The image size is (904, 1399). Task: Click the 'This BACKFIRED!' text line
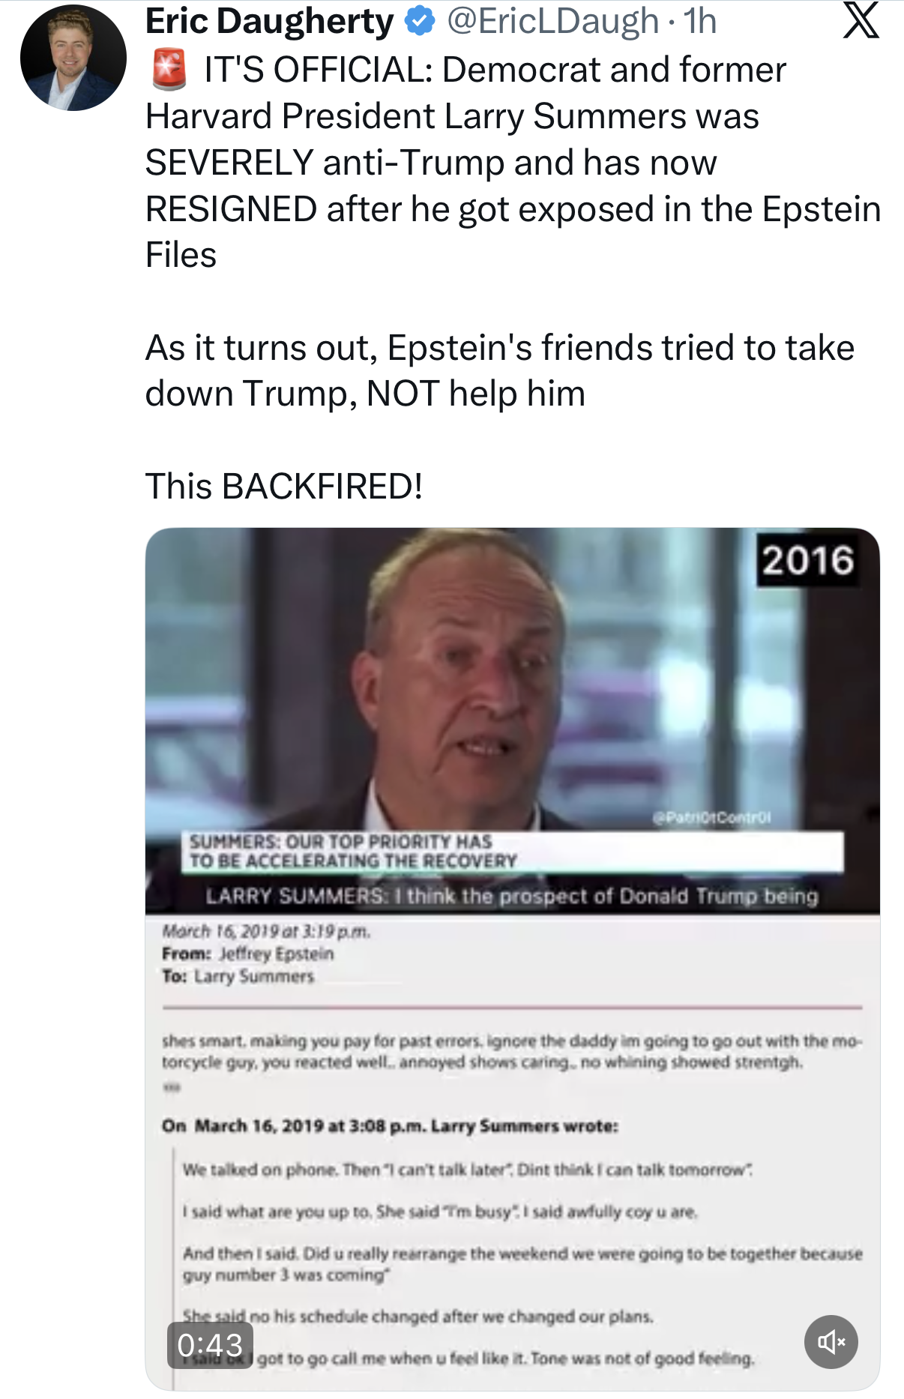[x=284, y=486]
